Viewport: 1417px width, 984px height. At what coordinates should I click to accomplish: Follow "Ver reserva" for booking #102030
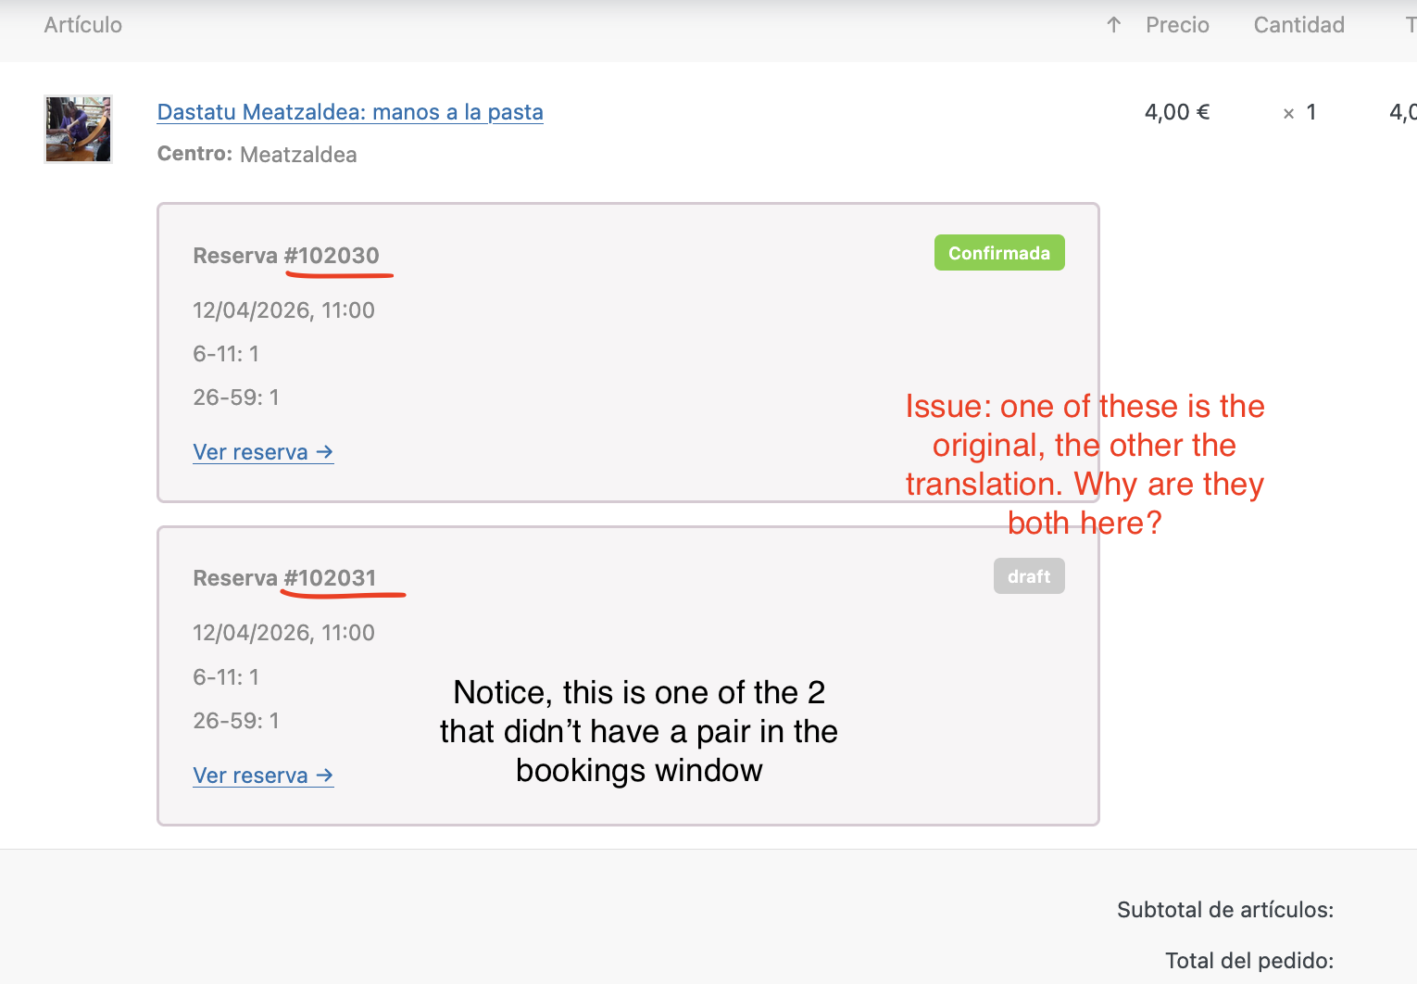[251, 452]
